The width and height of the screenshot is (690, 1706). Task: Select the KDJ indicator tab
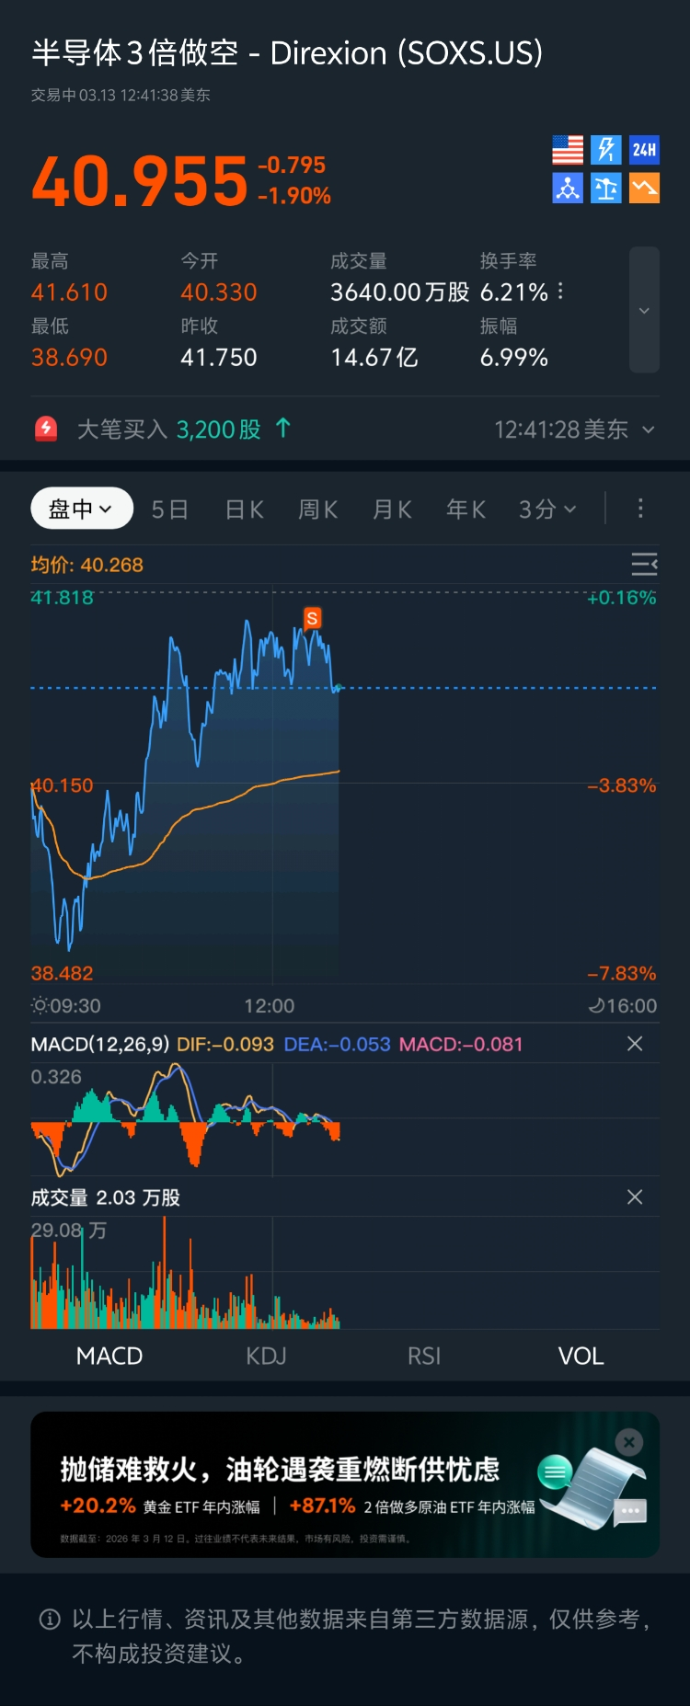click(x=267, y=1356)
